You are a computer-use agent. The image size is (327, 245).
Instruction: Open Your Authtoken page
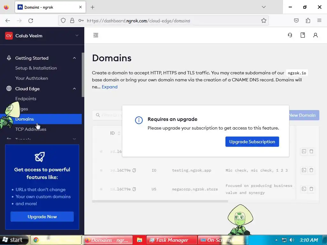32,78
